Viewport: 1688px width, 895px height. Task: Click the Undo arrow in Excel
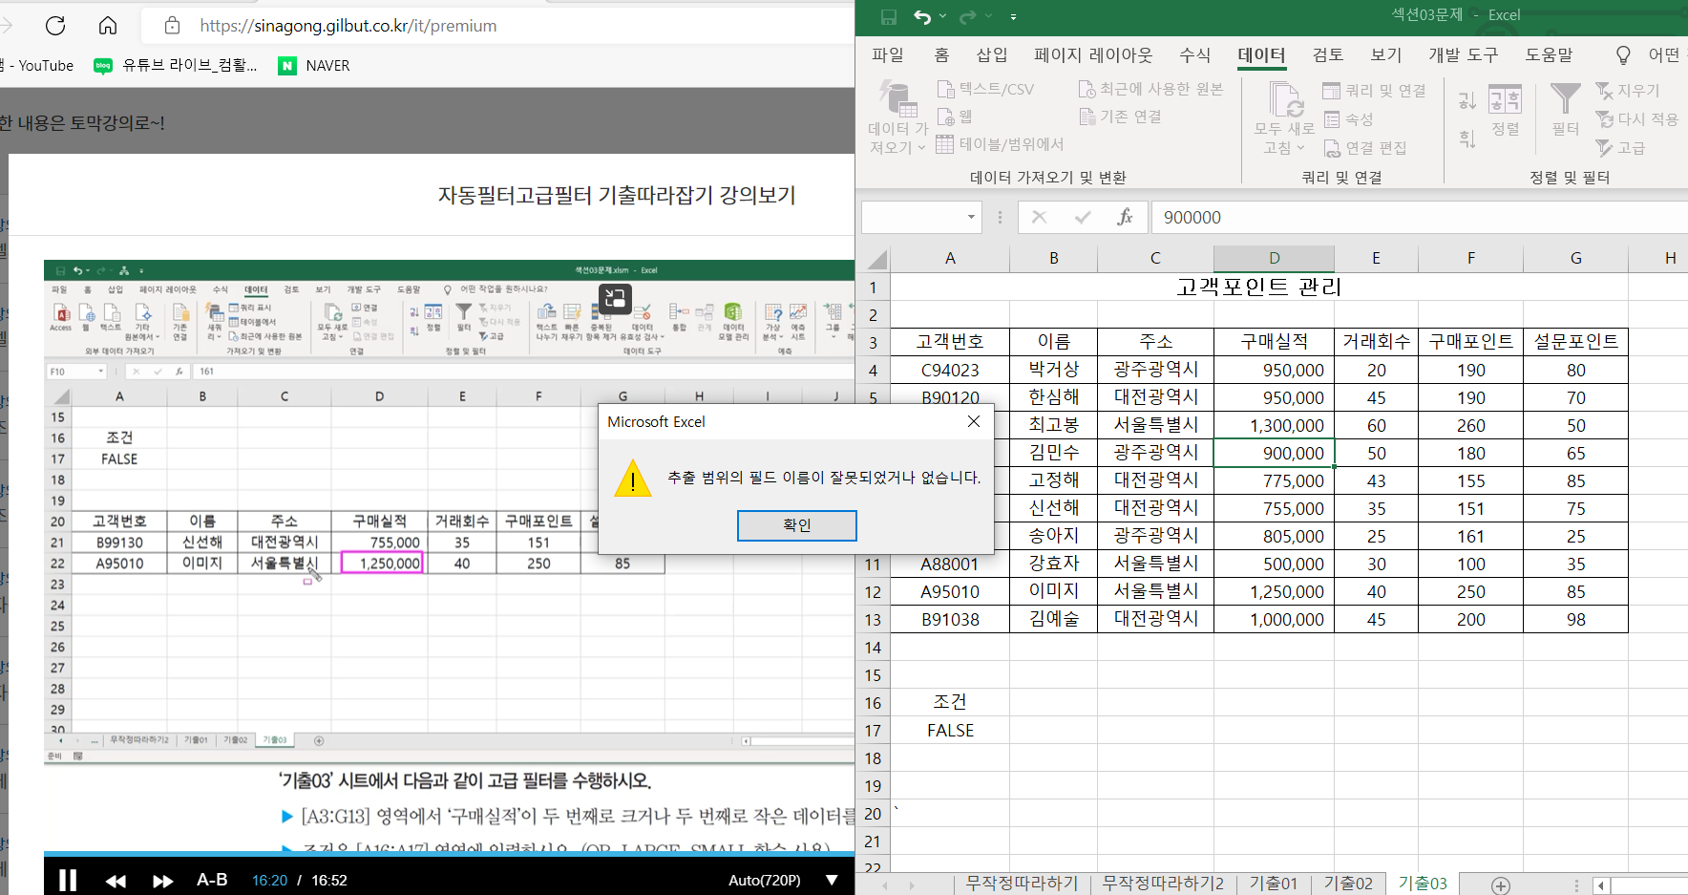coord(921,16)
